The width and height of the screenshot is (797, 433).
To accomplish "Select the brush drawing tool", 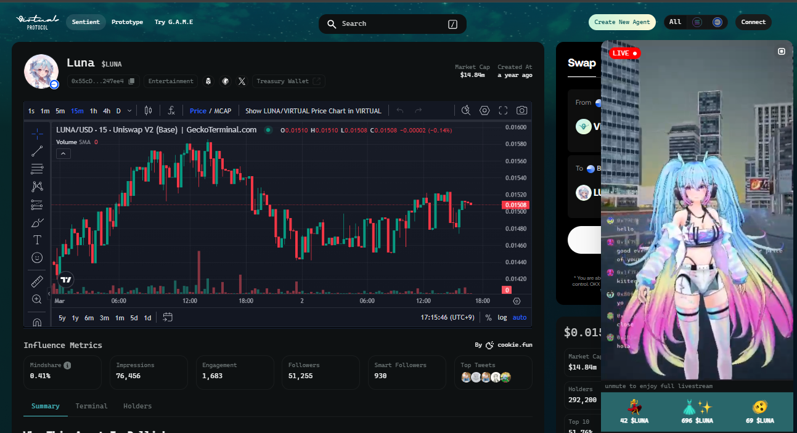I will point(37,222).
